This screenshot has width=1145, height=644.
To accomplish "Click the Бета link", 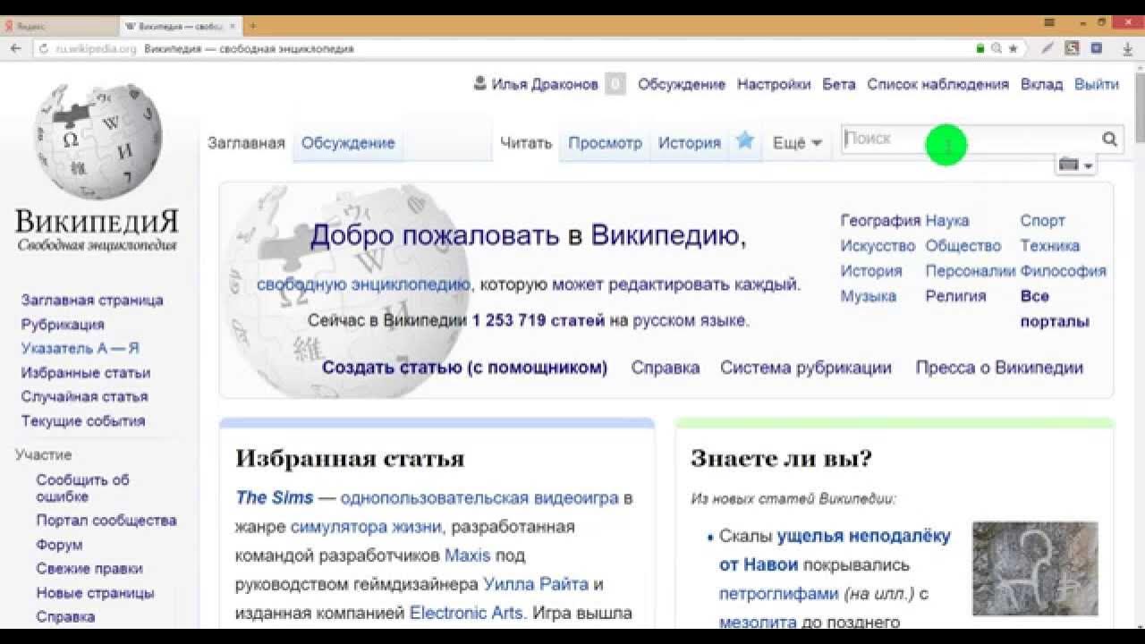I will (839, 84).
